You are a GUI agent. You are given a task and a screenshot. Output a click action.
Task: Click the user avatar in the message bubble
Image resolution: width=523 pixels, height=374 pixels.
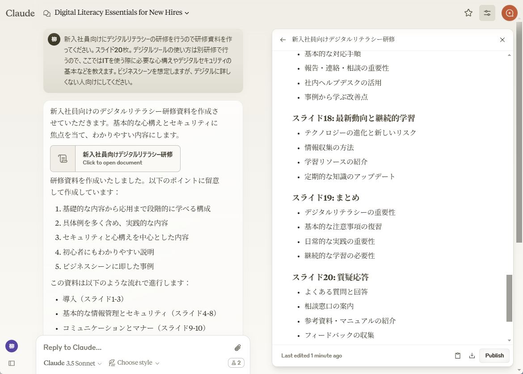pyautogui.click(x=54, y=39)
